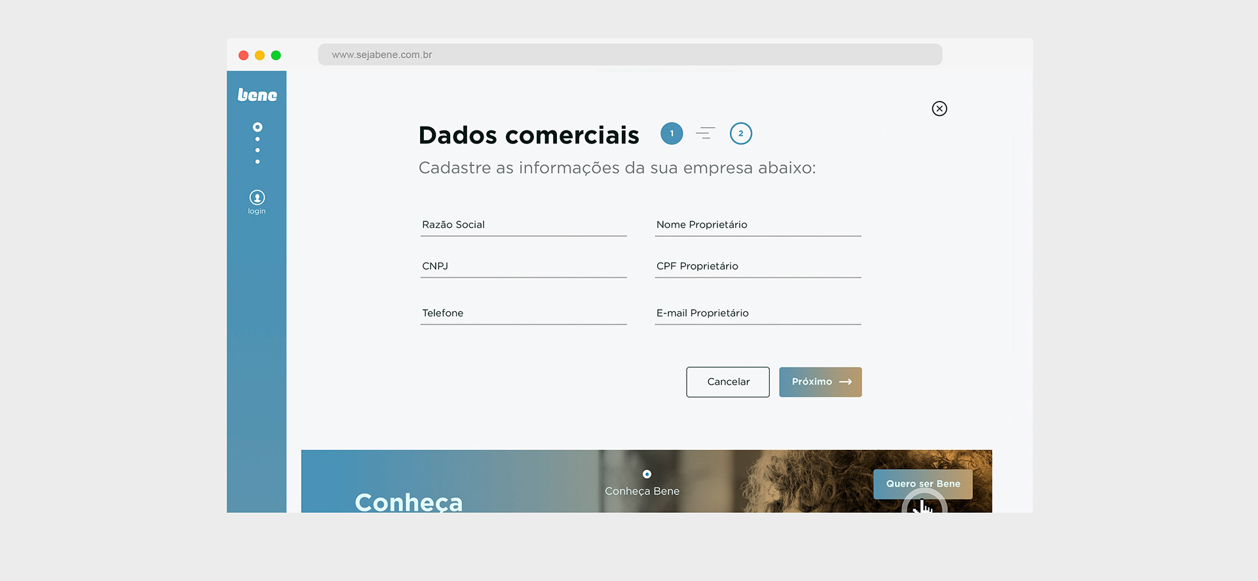Select step 1 circle indicator
The height and width of the screenshot is (581, 1258).
coord(672,134)
